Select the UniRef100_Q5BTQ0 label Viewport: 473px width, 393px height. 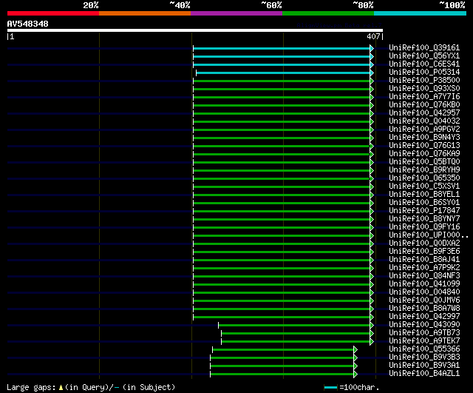click(424, 162)
